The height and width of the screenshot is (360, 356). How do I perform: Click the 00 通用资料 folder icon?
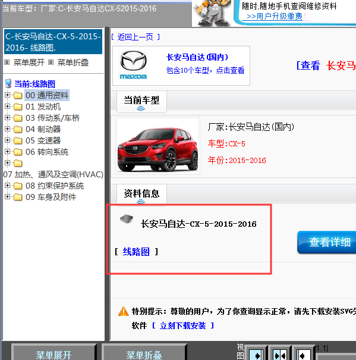pyautogui.click(x=18, y=95)
